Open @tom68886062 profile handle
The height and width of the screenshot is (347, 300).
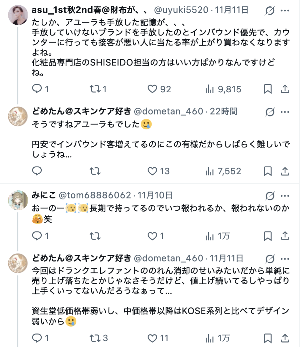pyautogui.click(x=95, y=195)
